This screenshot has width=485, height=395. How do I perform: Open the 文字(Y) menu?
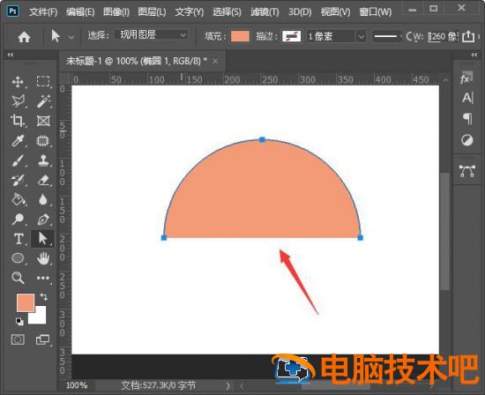(189, 12)
